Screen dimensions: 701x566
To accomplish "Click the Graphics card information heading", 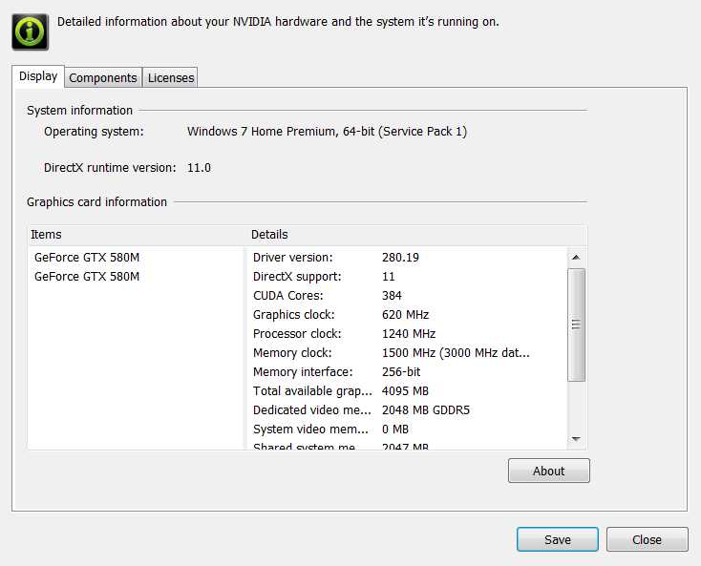I will 96,202.
